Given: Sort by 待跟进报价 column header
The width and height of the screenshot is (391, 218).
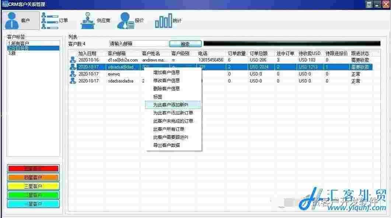Looking at the screenshot, I should (x=336, y=53).
